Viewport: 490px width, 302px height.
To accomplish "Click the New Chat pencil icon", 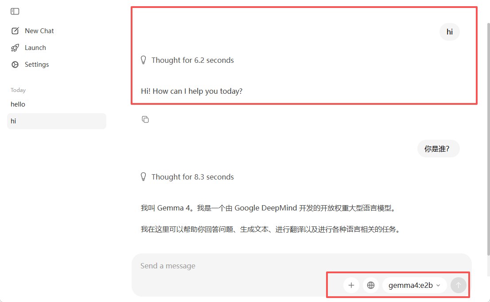I will pyautogui.click(x=15, y=31).
